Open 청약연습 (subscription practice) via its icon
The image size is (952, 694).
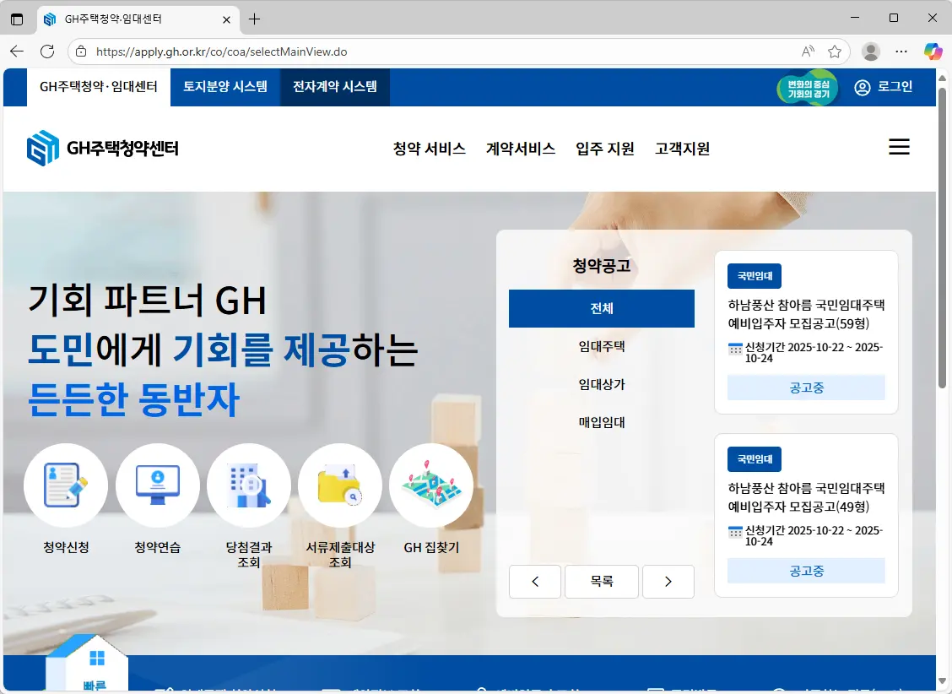click(x=158, y=485)
